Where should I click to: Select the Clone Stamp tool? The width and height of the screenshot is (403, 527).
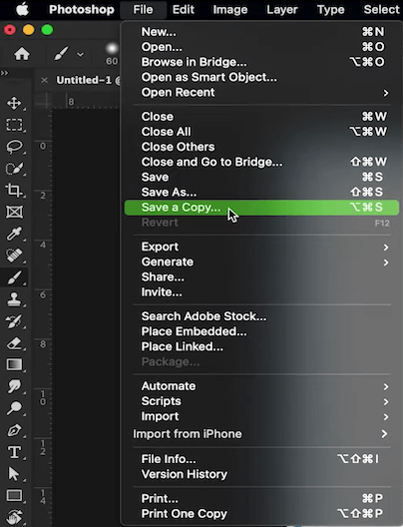pyautogui.click(x=14, y=299)
